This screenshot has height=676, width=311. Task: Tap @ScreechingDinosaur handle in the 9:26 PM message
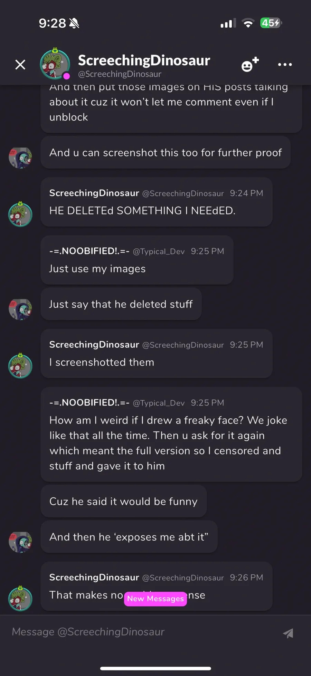click(183, 578)
